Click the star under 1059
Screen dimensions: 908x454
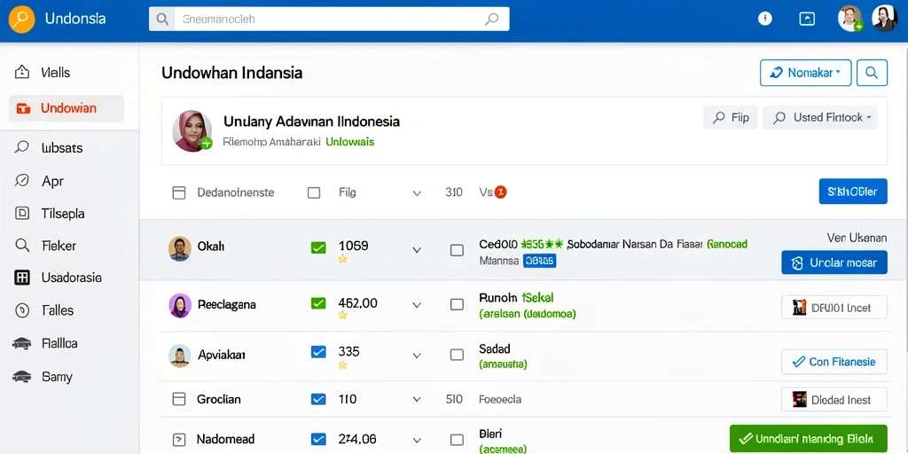click(x=343, y=259)
